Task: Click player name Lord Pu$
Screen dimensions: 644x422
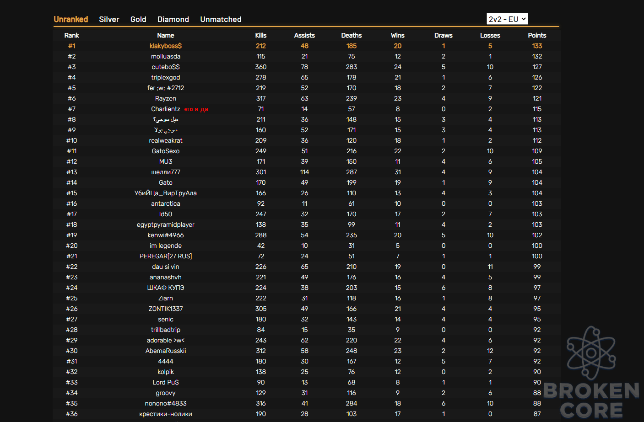Action: 166,382
